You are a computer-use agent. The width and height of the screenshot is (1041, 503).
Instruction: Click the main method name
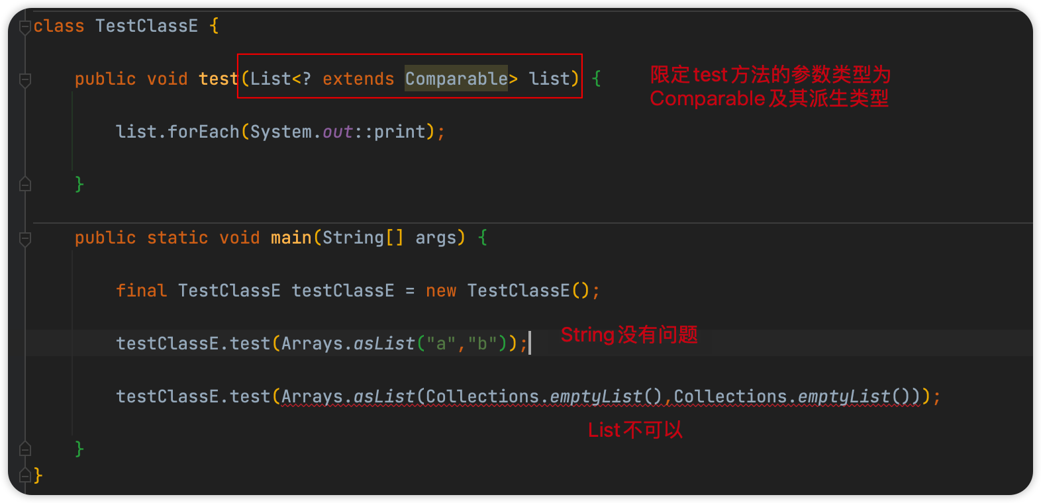pos(291,238)
